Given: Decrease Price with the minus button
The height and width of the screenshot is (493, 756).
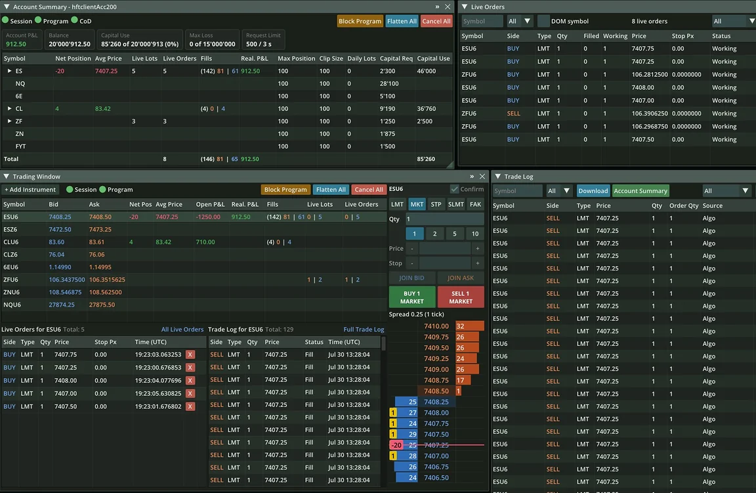Looking at the screenshot, I should [x=411, y=248].
